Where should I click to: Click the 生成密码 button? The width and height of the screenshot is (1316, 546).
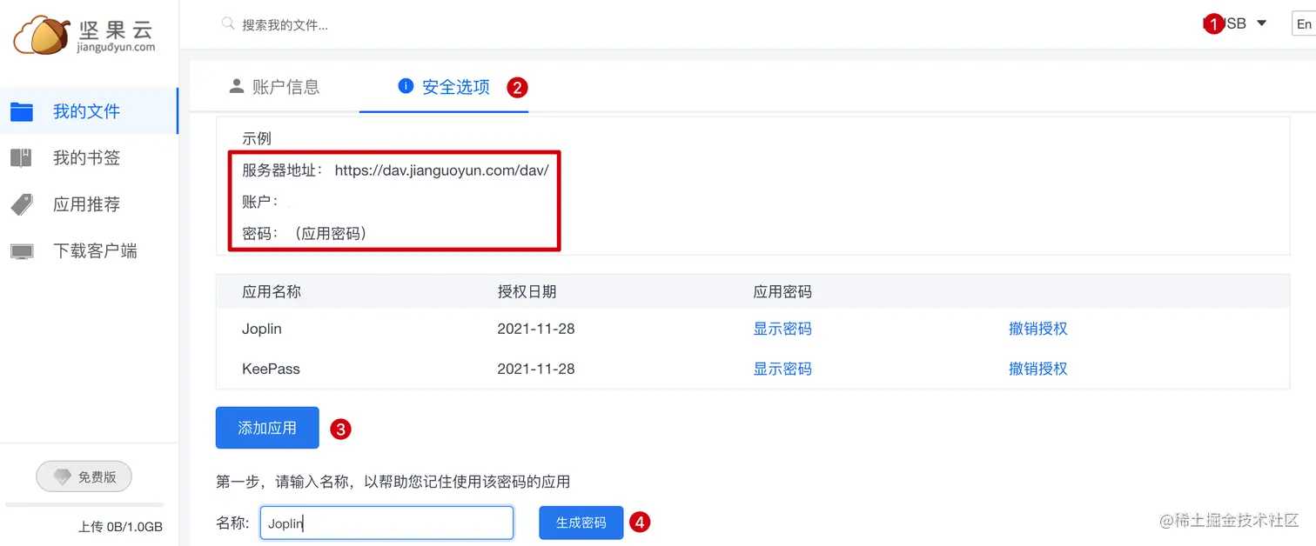tap(581, 523)
